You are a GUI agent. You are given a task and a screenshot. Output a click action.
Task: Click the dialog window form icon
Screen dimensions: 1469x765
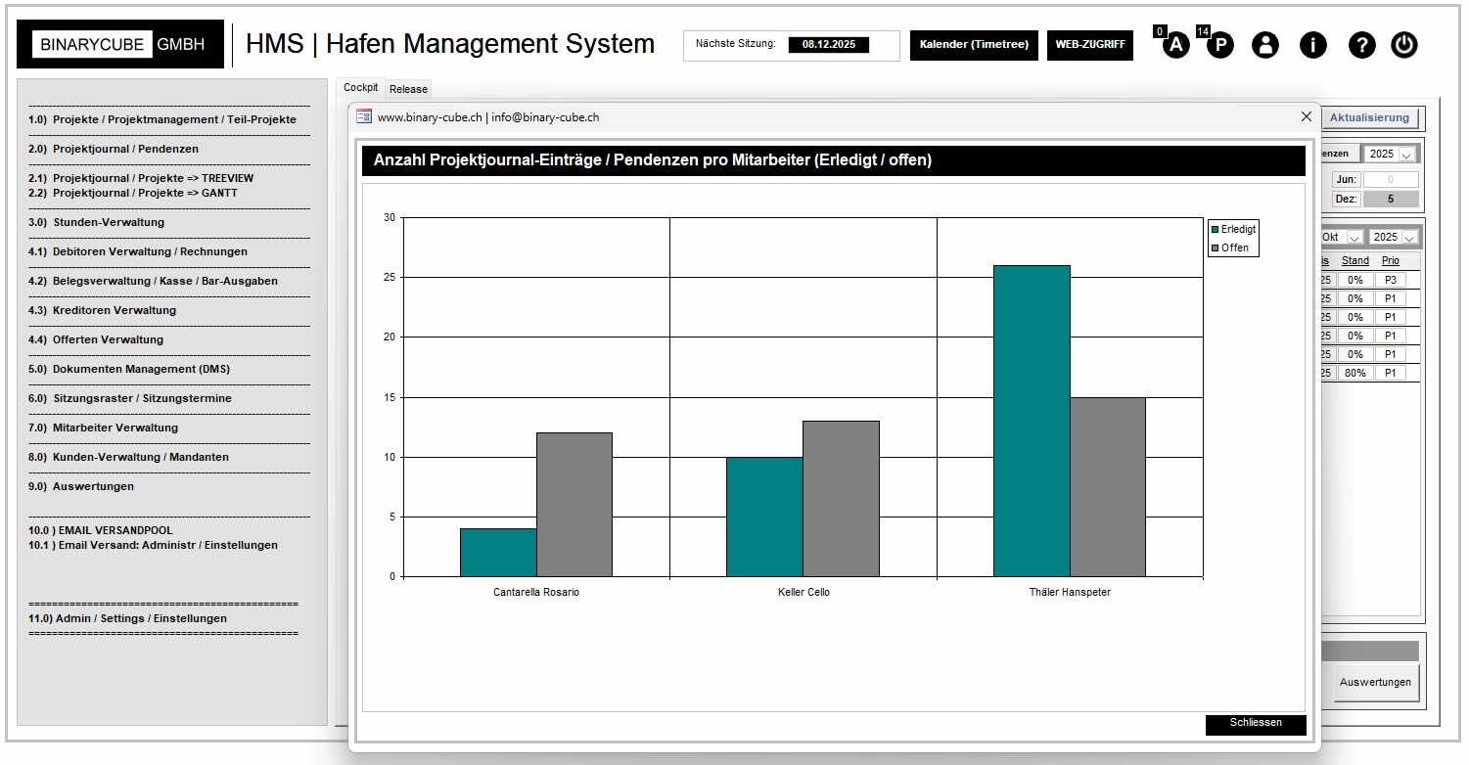pyautogui.click(x=364, y=116)
